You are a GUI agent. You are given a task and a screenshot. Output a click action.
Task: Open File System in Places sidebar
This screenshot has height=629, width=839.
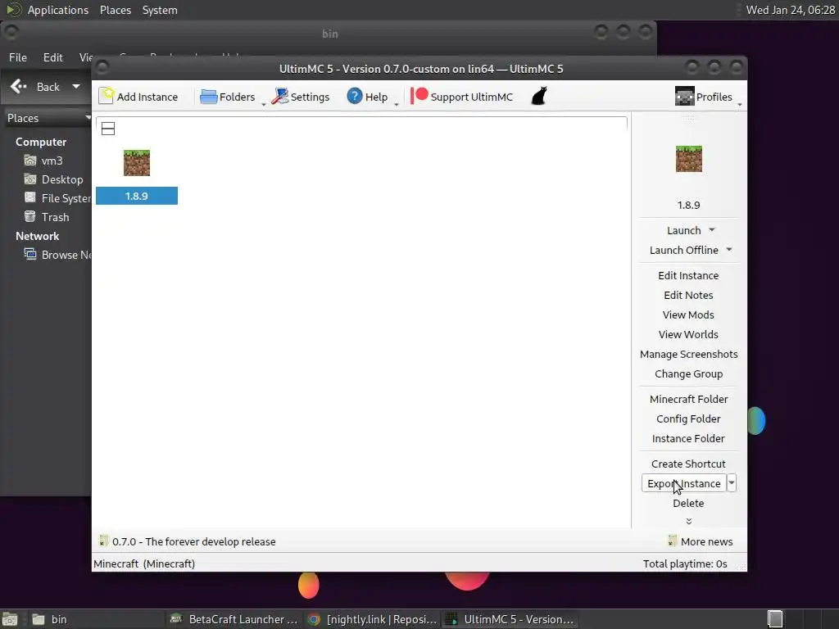point(58,198)
